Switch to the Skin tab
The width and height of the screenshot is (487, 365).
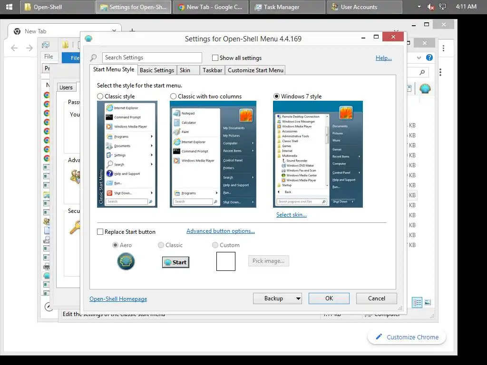pos(188,70)
